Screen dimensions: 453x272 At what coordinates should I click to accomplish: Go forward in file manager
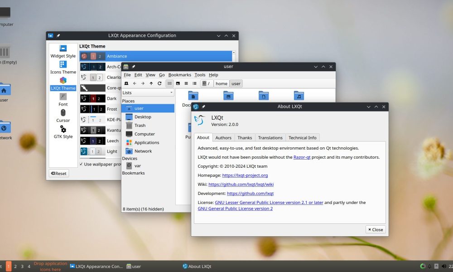(143, 83)
